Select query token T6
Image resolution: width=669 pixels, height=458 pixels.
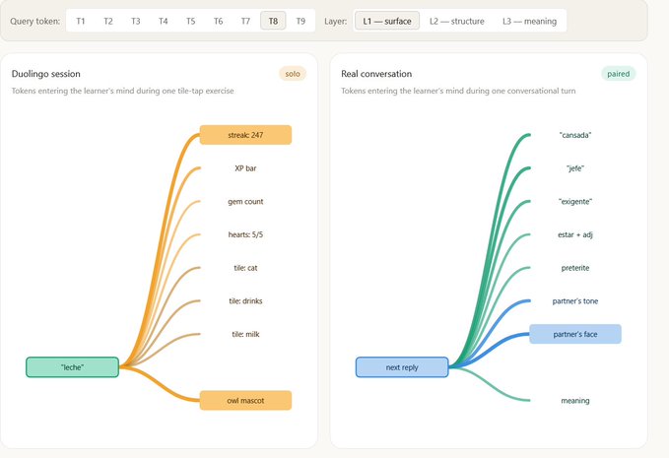[x=218, y=21]
